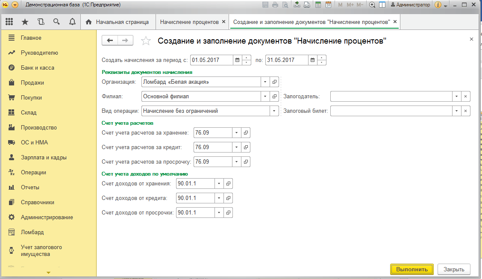482x279 pixels.
Task: Go back with the left arrow button
Action: point(110,40)
